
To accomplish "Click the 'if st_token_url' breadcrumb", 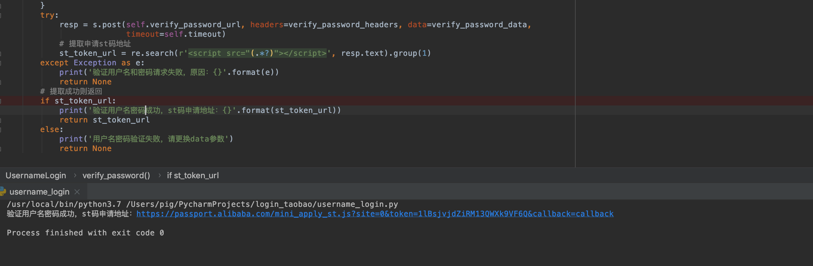I will pos(193,176).
